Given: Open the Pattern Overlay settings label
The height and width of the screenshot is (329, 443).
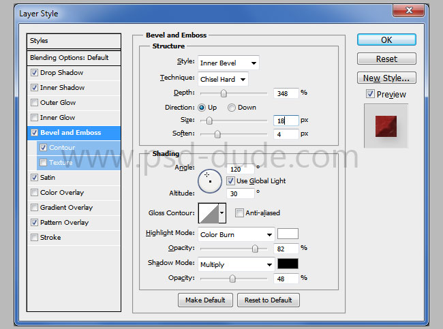Looking at the screenshot, I should tap(65, 222).
